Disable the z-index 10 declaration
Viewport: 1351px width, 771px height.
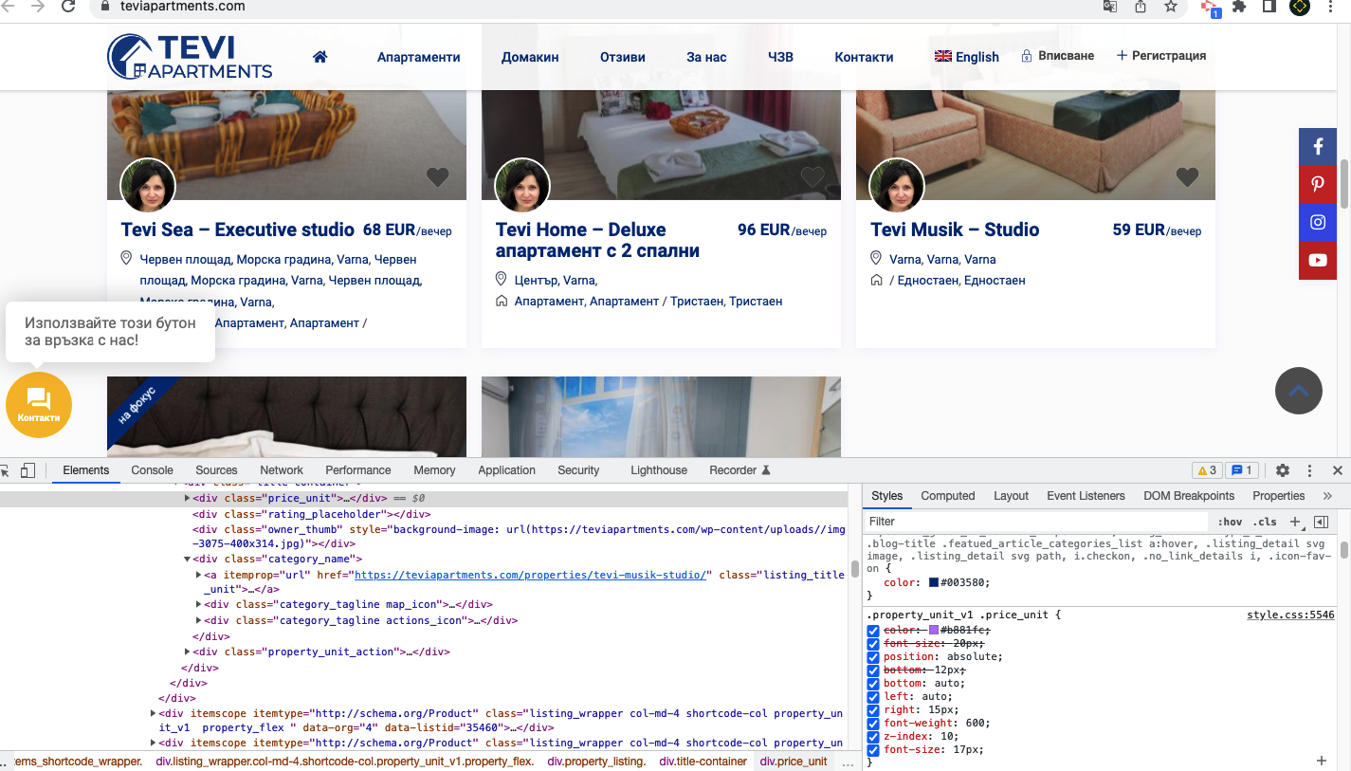[x=873, y=737]
